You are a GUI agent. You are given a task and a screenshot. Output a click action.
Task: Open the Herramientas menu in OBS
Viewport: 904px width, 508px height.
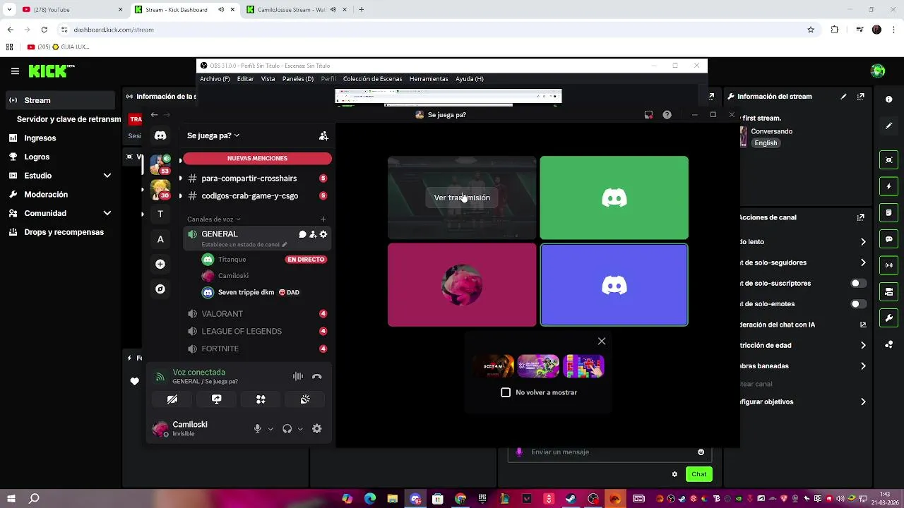(x=429, y=79)
